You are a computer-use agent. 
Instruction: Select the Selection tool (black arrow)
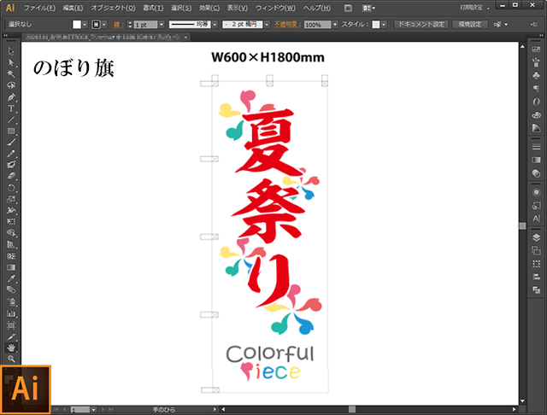(11, 52)
